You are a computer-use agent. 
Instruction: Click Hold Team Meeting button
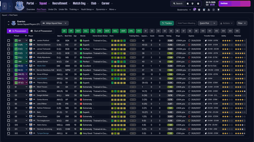pos(186,23)
